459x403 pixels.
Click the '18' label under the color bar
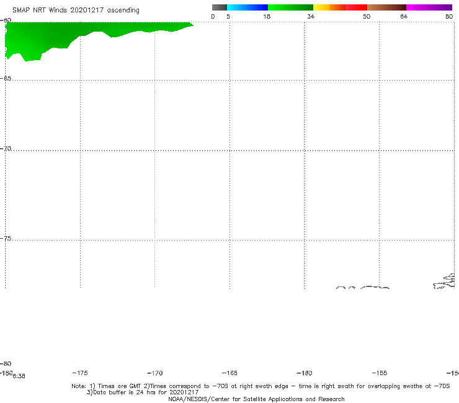click(267, 16)
